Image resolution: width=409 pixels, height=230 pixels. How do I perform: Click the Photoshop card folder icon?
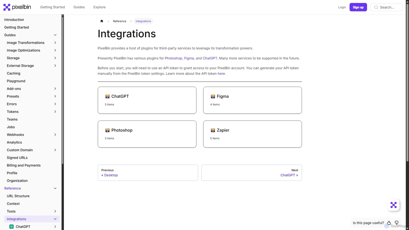[x=107, y=130]
